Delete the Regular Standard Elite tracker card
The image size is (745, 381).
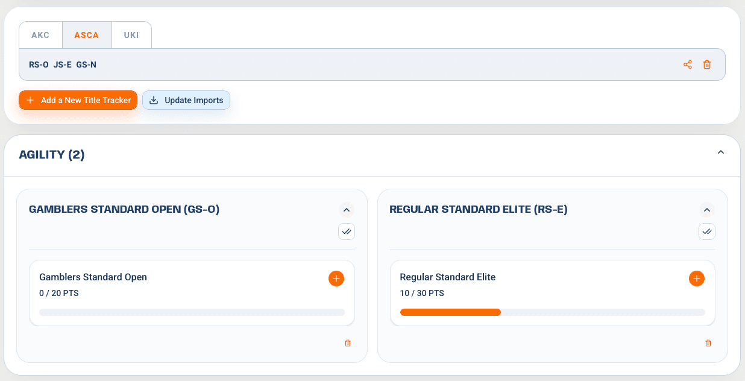708,343
